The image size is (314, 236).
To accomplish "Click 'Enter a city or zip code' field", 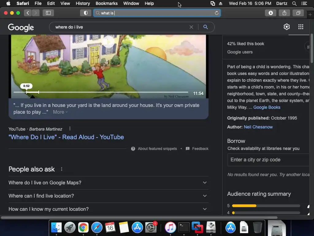I will click(x=268, y=160).
